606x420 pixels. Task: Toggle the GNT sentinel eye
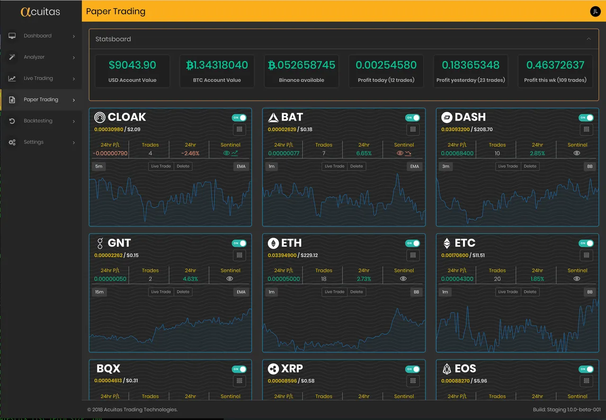click(230, 279)
